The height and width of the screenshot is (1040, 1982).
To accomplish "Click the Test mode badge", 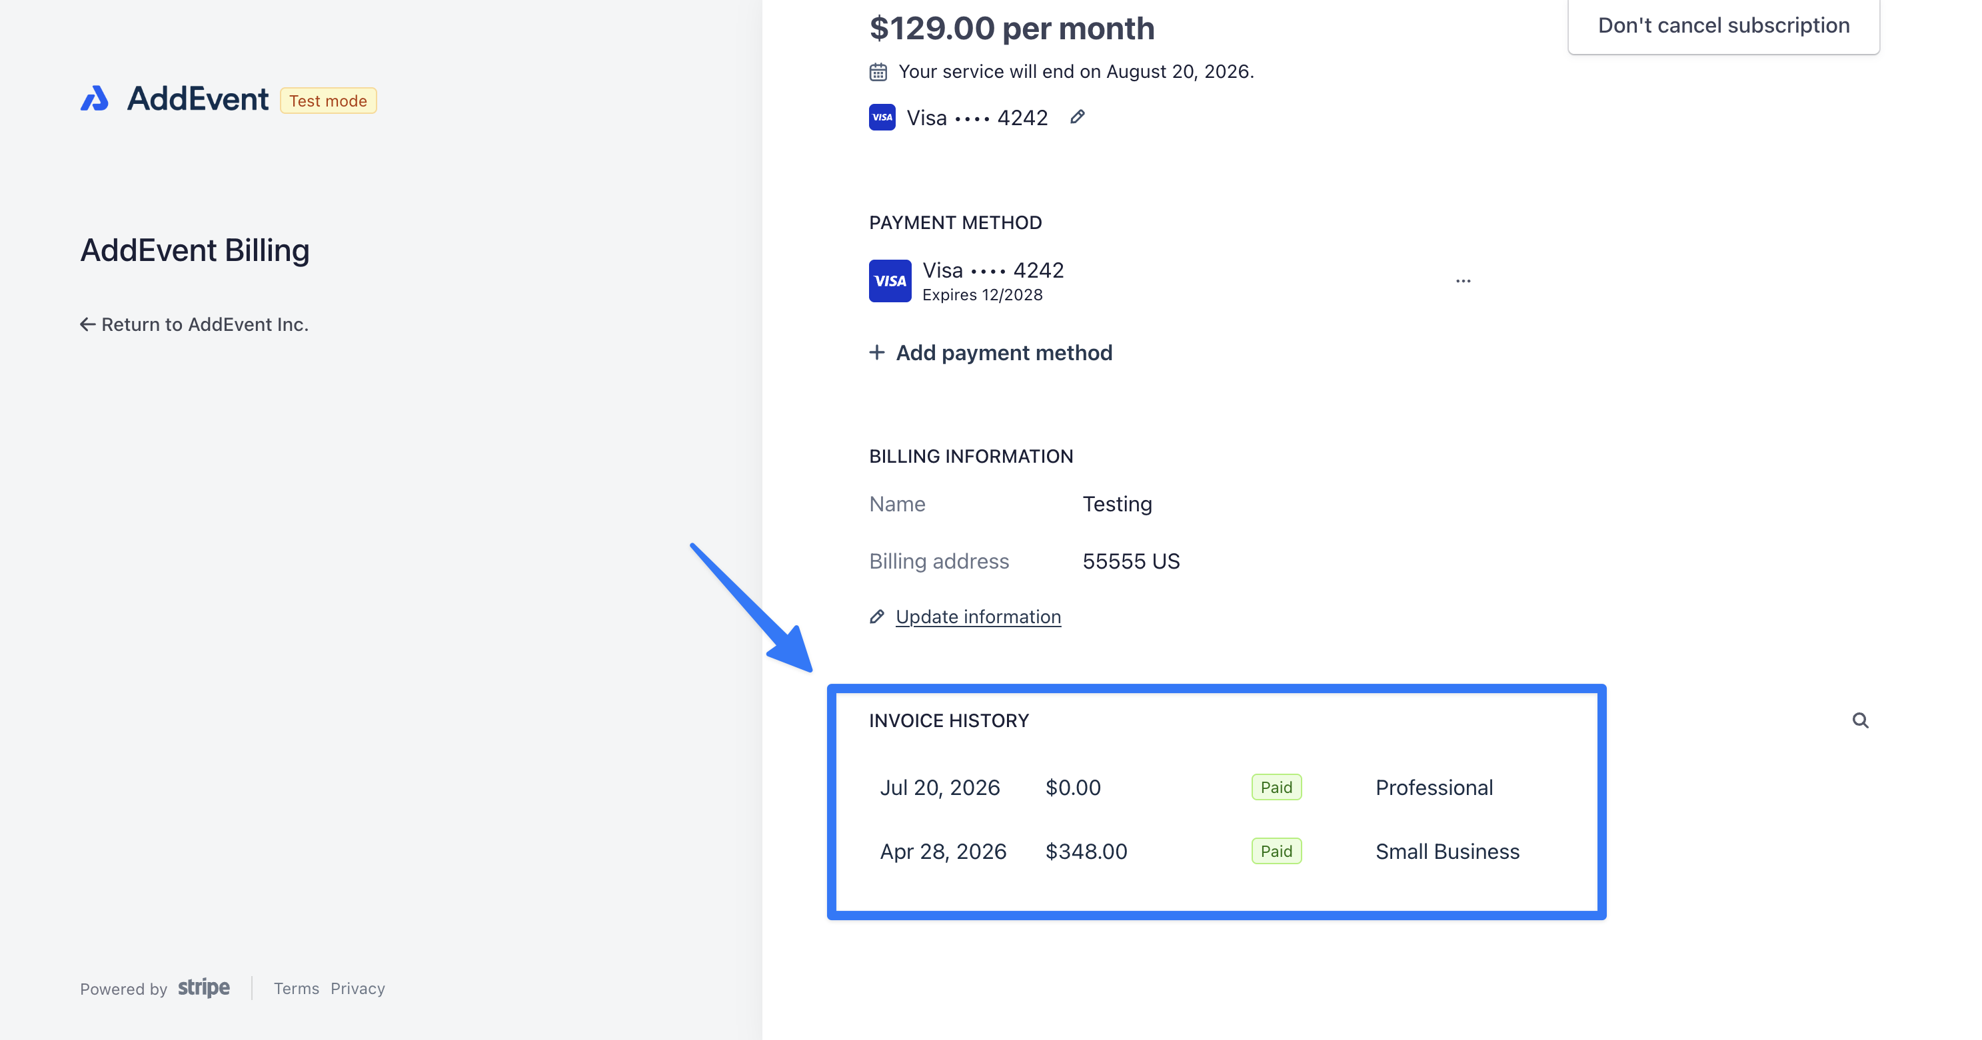I will coord(328,101).
